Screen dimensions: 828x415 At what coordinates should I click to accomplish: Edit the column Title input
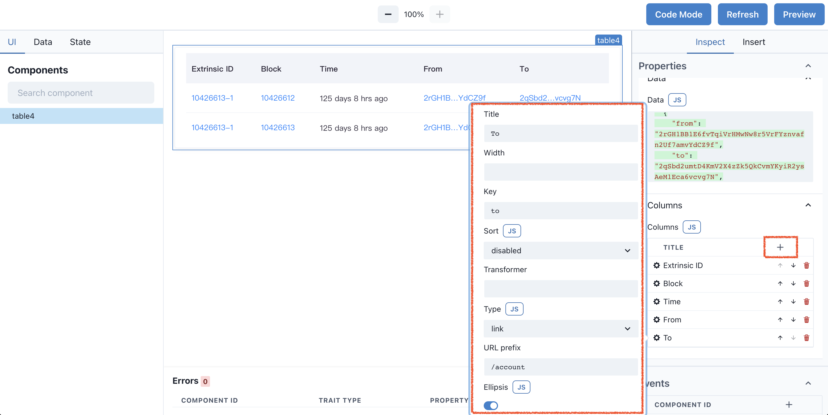[x=561, y=133]
